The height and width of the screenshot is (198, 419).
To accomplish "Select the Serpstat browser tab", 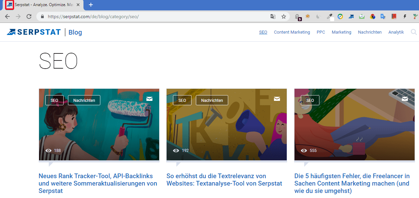I will tap(44, 5).
